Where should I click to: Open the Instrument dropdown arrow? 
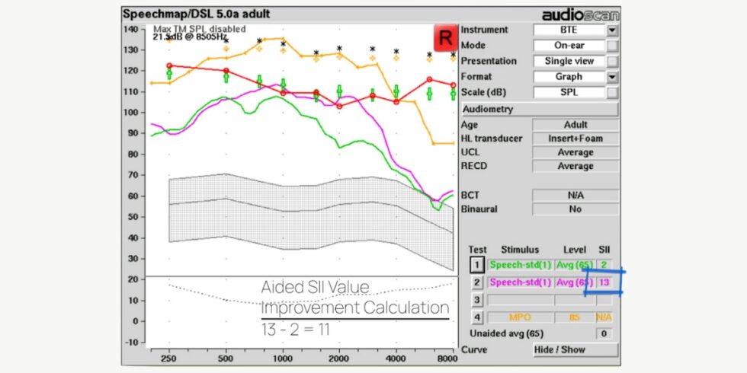click(x=612, y=30)
